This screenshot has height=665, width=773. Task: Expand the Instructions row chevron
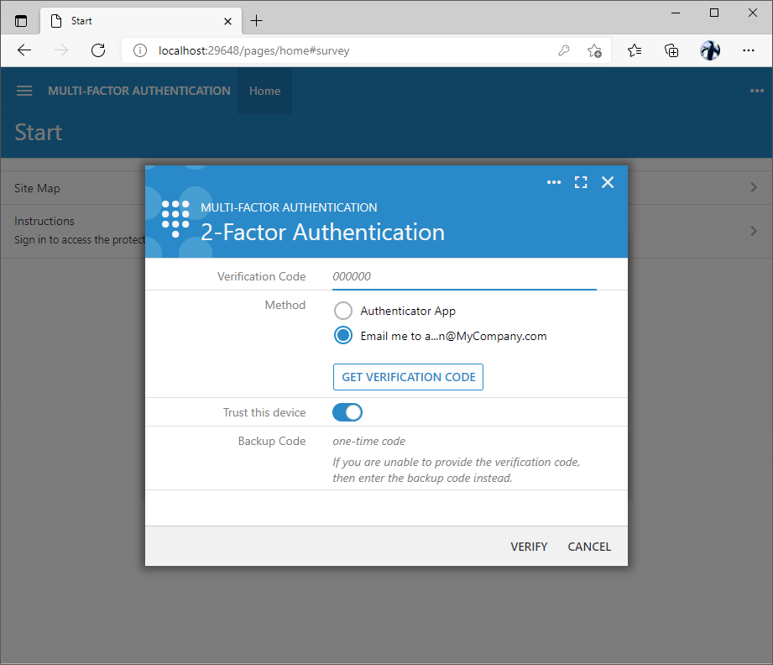[x=754, y=231]
